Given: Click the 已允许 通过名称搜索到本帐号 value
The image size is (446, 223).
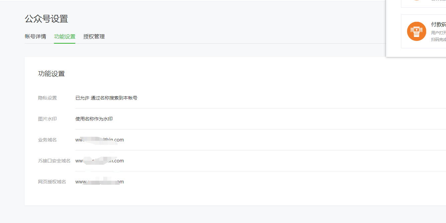Looking at the screenshot, I should pyautogui.click(x=106, y=98).
